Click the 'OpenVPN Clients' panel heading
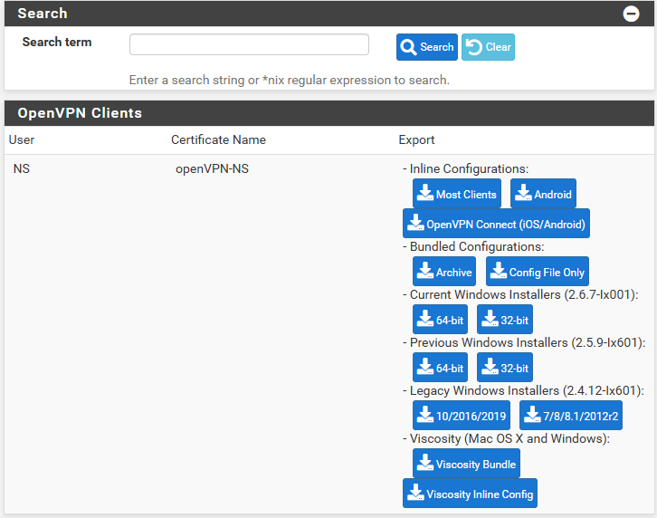The width and height of the screenshot is (657, 518). pyautogui.click(x=80, y=113)
